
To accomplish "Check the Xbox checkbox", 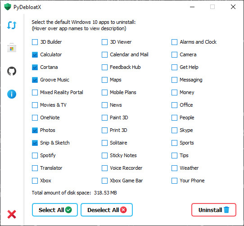I will click(35, 181).
